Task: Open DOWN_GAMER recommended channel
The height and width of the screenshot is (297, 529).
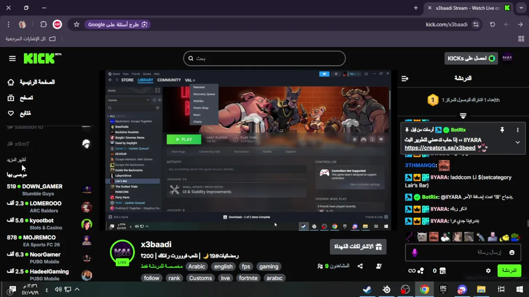Action: (49, 190)
